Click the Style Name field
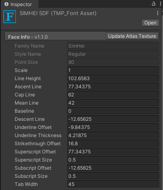The height and width of the screenshot is (190, 163). [113, 54]
